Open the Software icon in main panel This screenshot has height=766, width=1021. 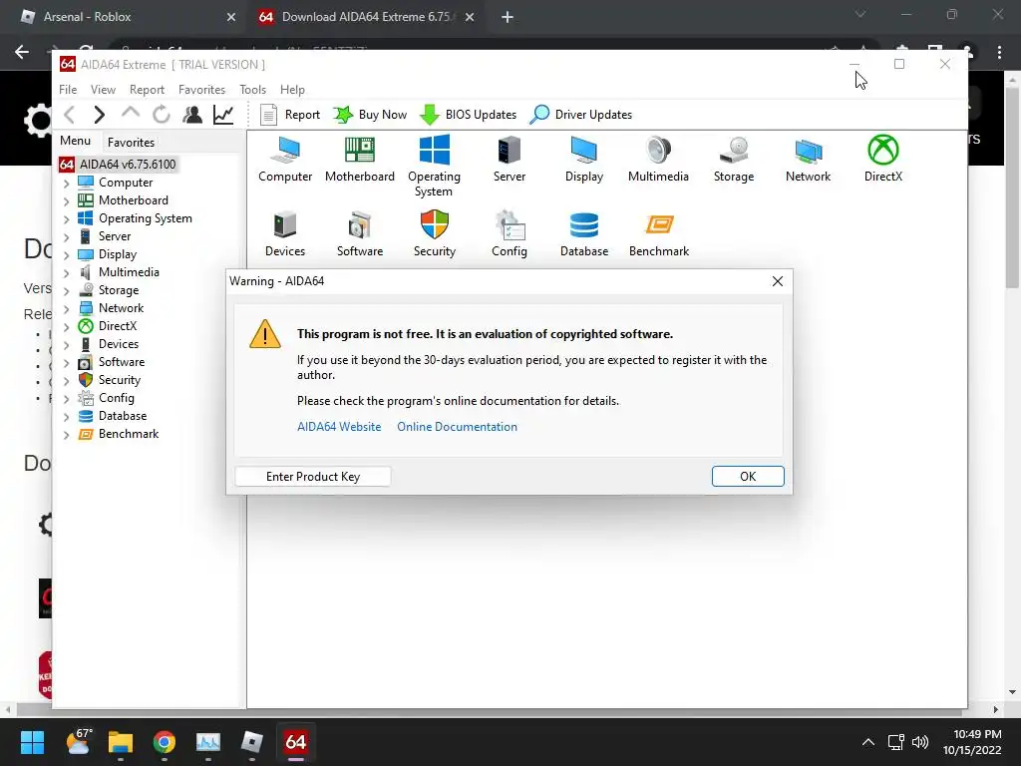pyautogui.click(x=359, y=233)
